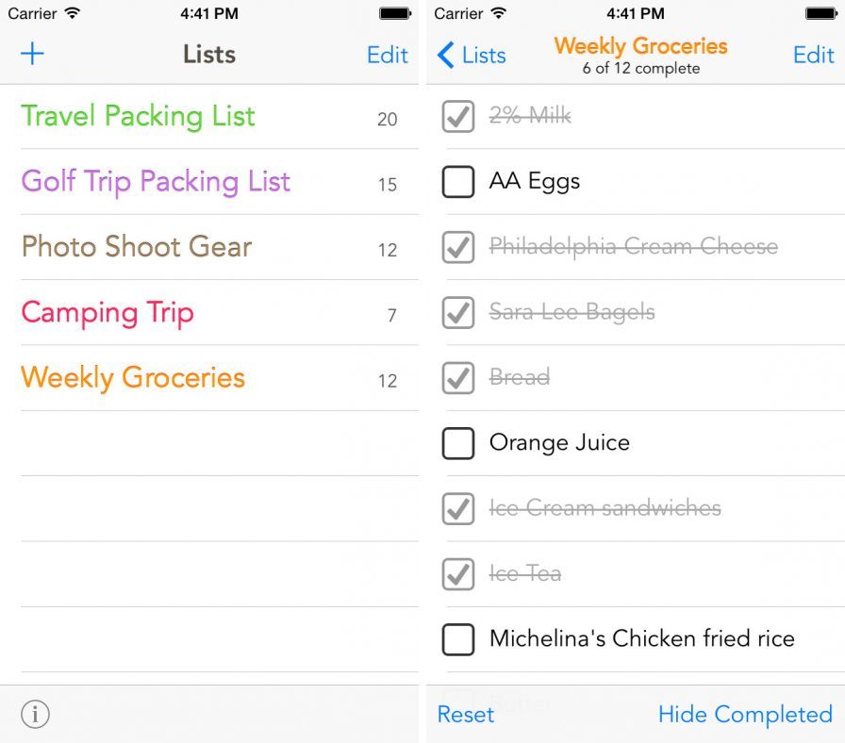Uncheck Philadelphia Cream Cheese
845x743 pixels.
tap(458, 247)
